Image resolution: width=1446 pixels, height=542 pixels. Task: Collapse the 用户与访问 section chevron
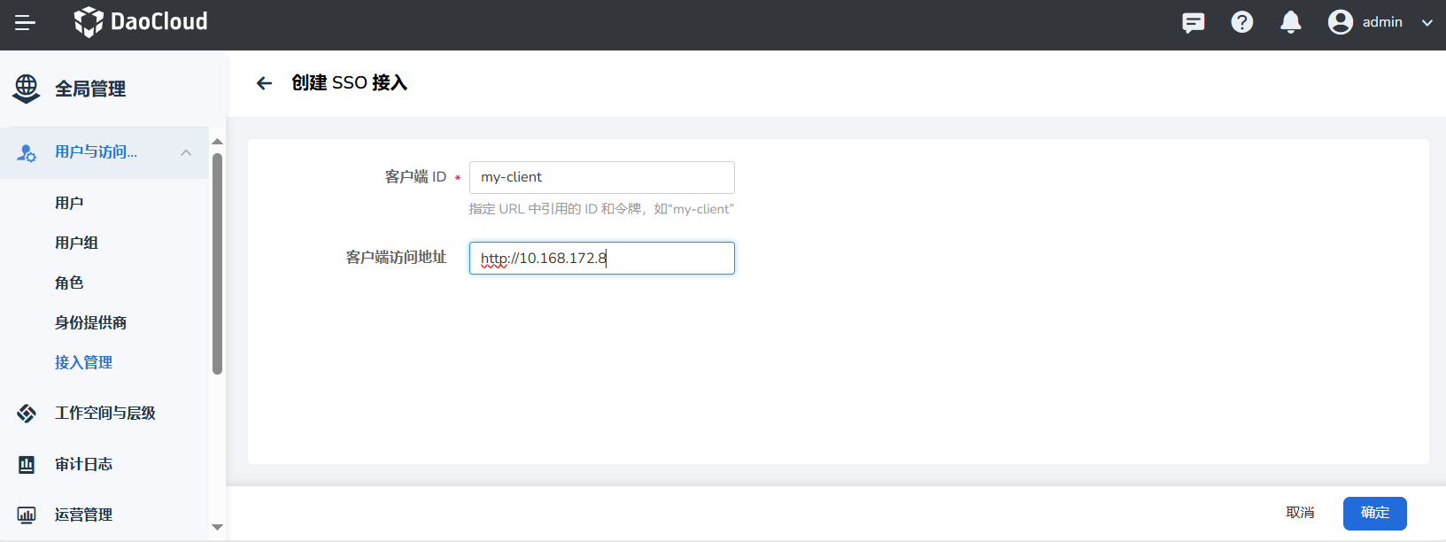(x=186, y=152)
